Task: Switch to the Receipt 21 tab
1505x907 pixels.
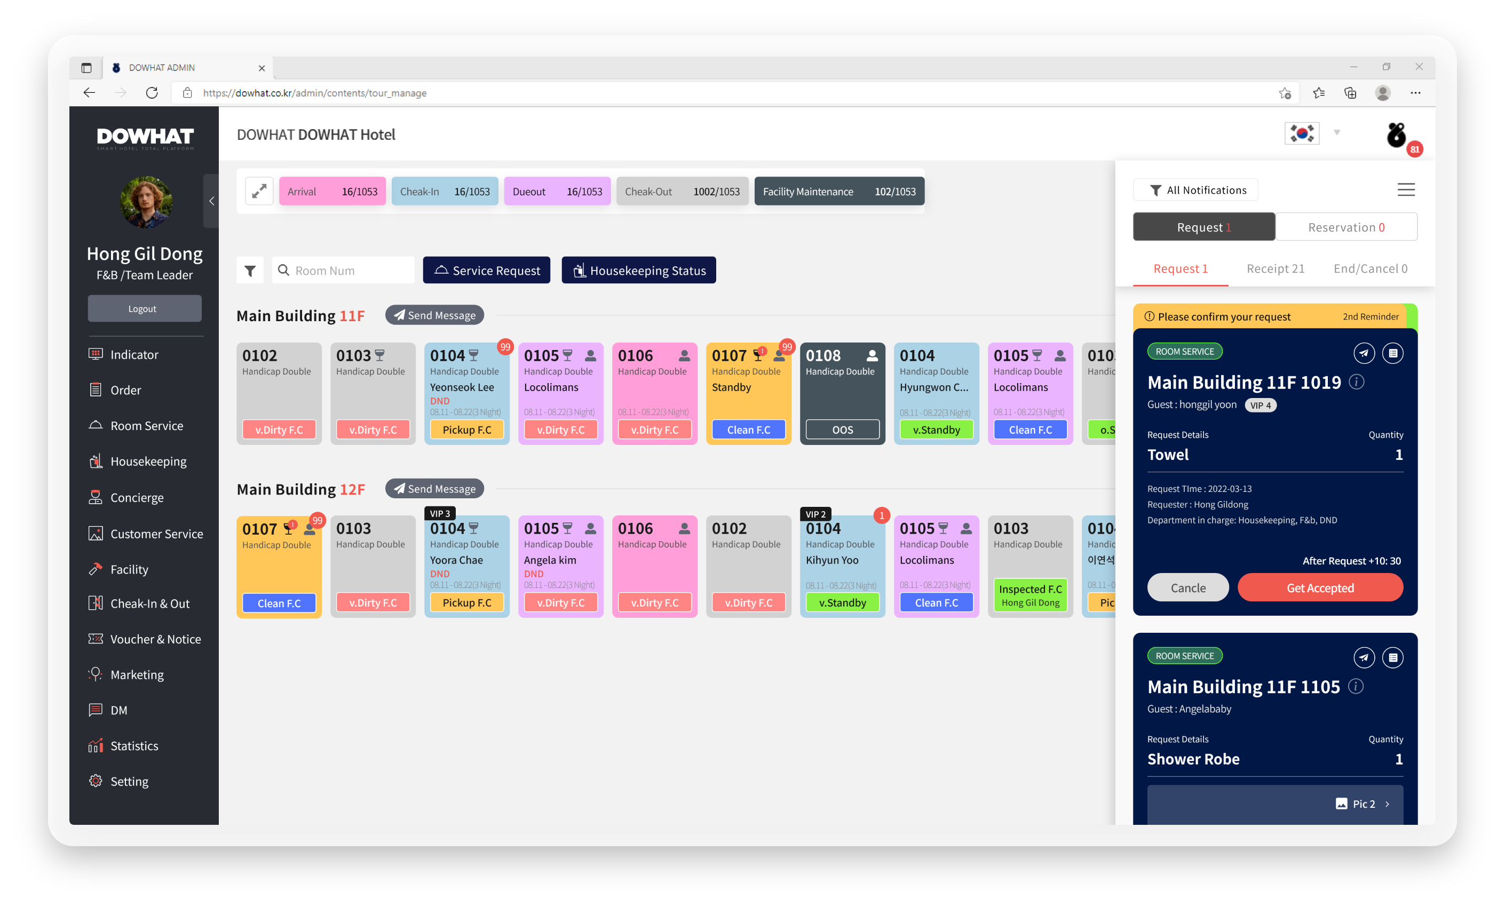Action: click(x=1275, y=269)
